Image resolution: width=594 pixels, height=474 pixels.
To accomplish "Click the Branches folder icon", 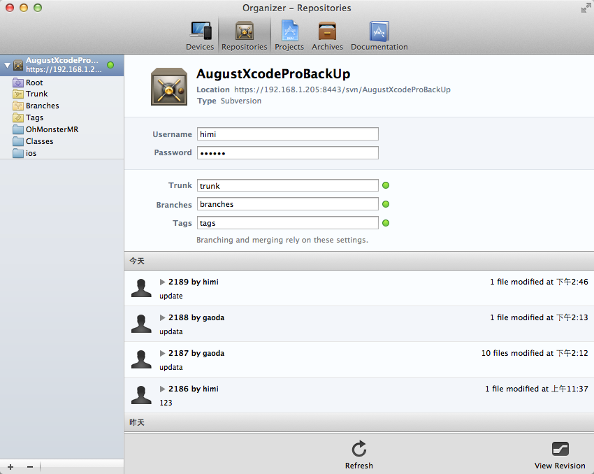I will point(18,106).
